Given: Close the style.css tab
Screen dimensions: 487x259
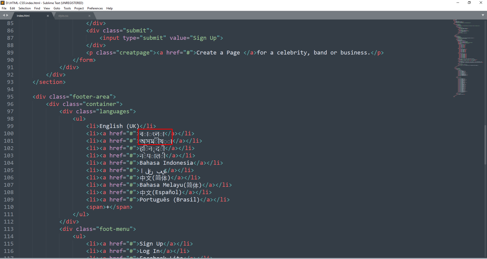Looking at the screenshot, I should point(89,16).
